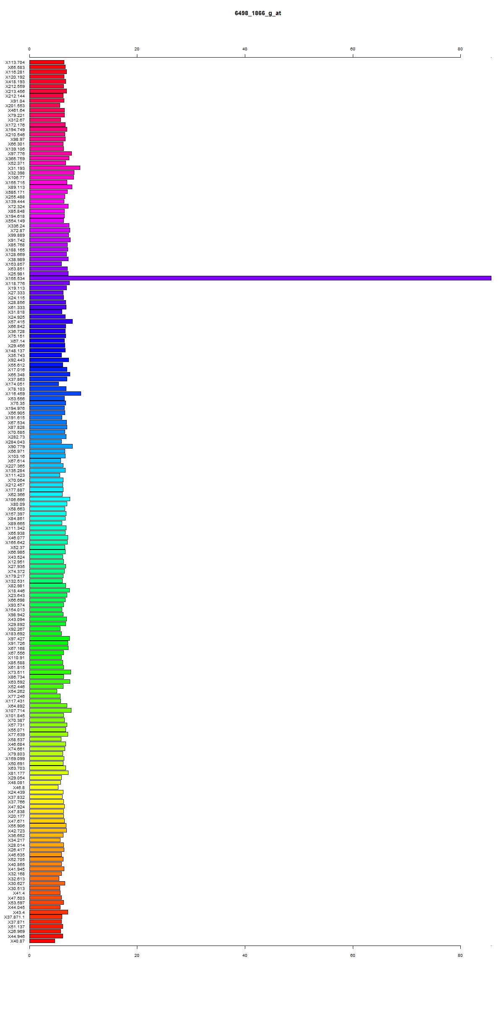The image size is (504, 1009).
Task: Select the X106.666 row label
Action: [x=15, y=499]
